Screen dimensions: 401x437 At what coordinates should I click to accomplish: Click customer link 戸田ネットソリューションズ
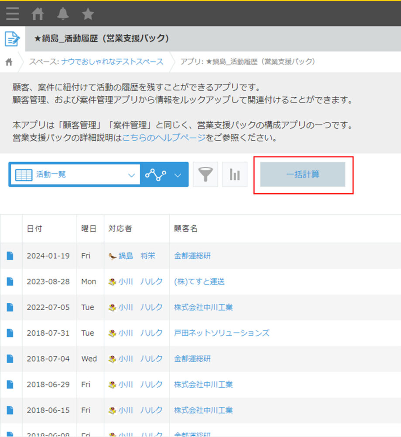click(222, 333)
